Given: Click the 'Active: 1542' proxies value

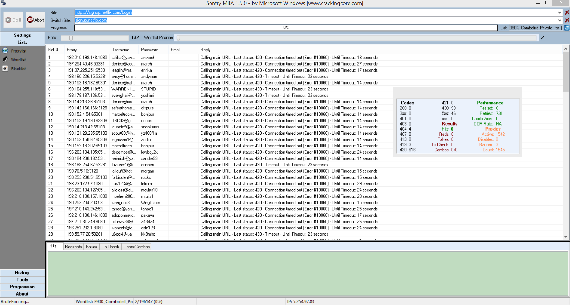Looking at the screenshot, I should 493,134.
